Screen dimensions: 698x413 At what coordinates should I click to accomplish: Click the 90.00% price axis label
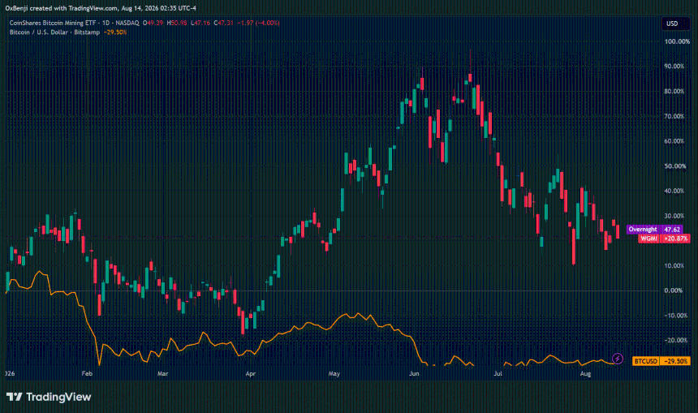coord(674,66)
